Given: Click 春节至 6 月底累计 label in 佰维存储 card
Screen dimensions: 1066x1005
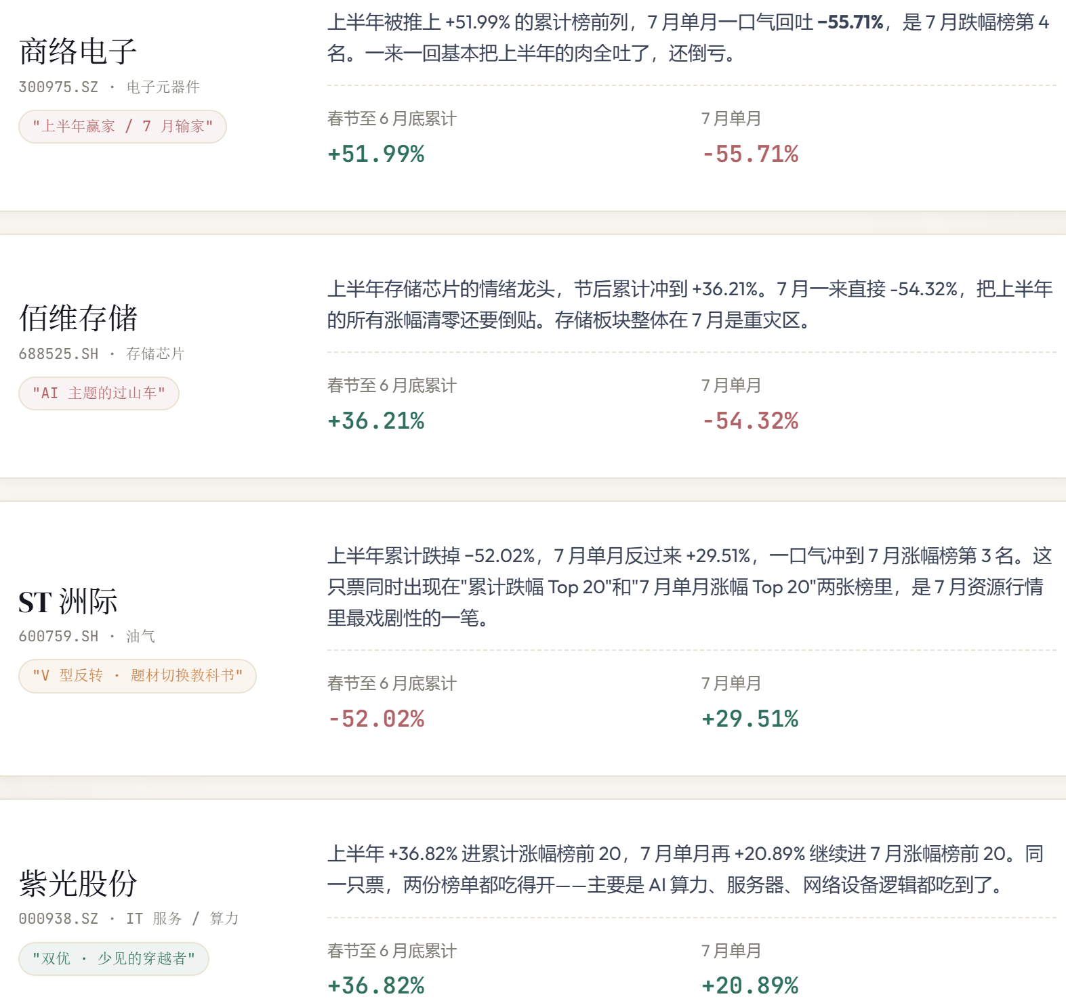Looking at the screenshot, I should pos(392,385).
